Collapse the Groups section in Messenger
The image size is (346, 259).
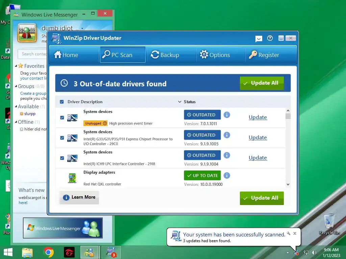coord(16,86)
